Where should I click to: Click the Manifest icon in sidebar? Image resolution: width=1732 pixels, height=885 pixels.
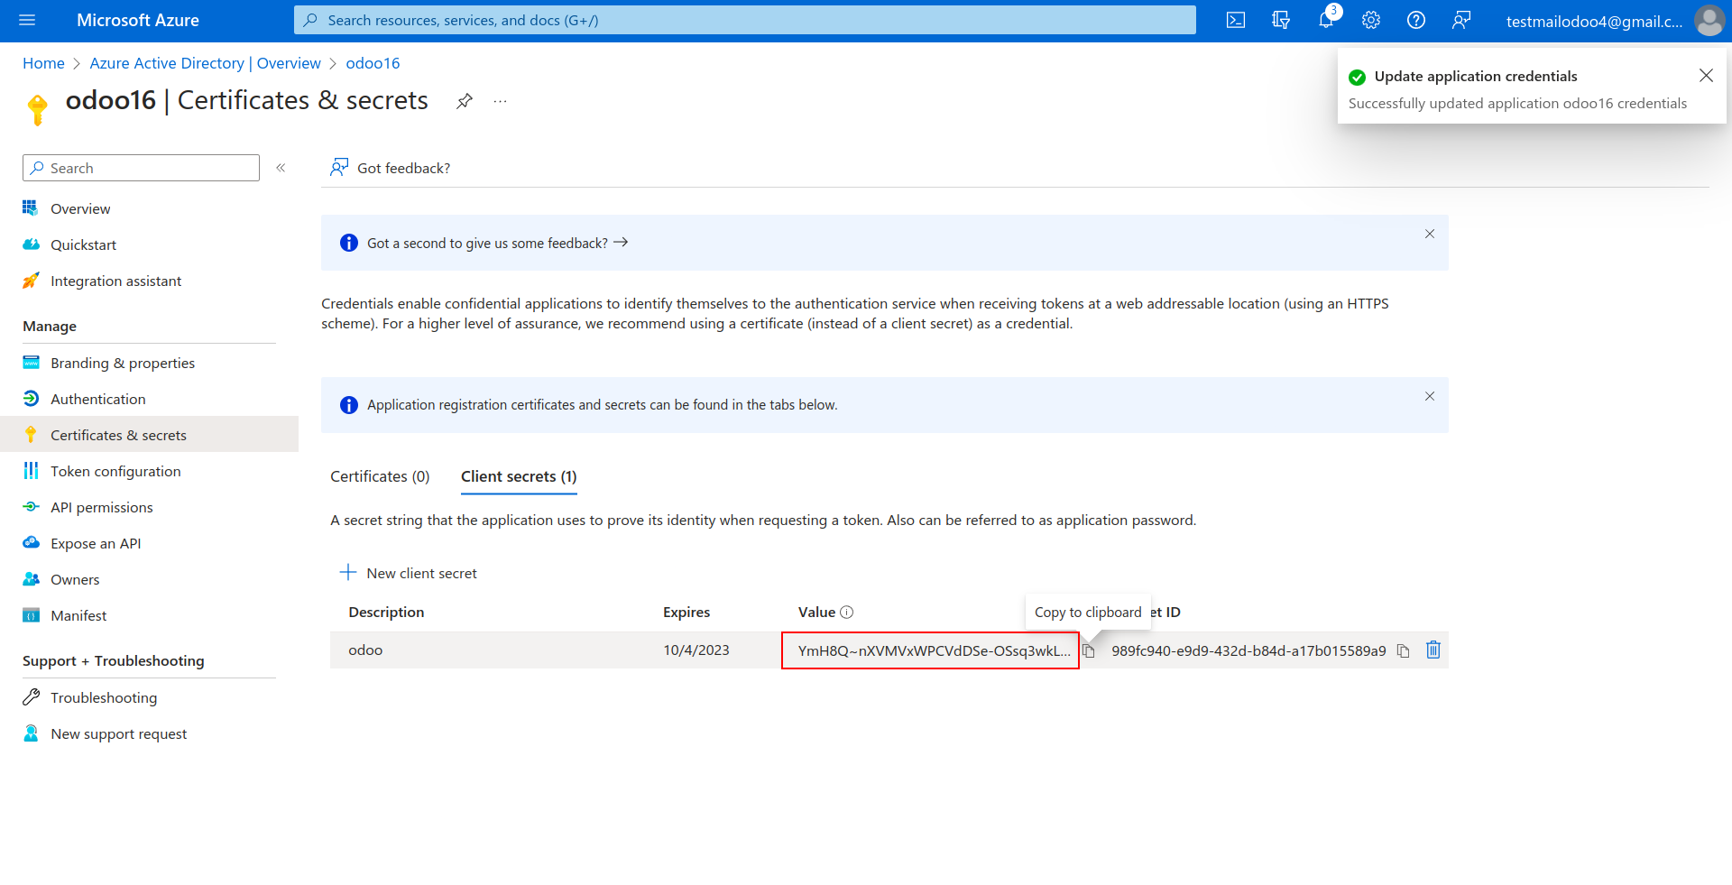31,615
